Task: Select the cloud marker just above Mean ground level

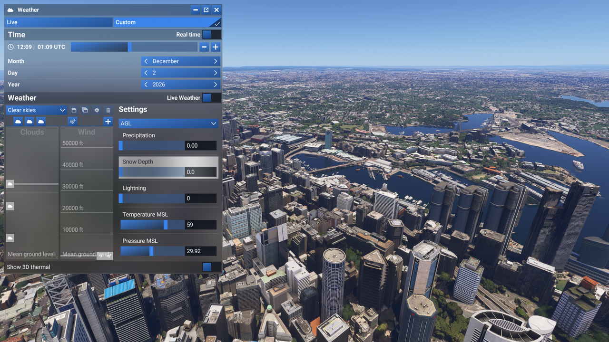Action: pyautogui.click(x=10, y=238)
